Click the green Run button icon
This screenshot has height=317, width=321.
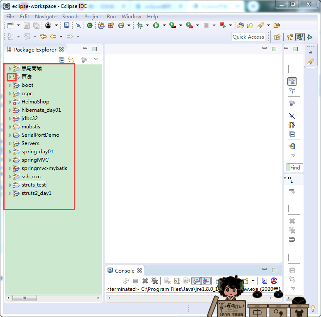156,25
